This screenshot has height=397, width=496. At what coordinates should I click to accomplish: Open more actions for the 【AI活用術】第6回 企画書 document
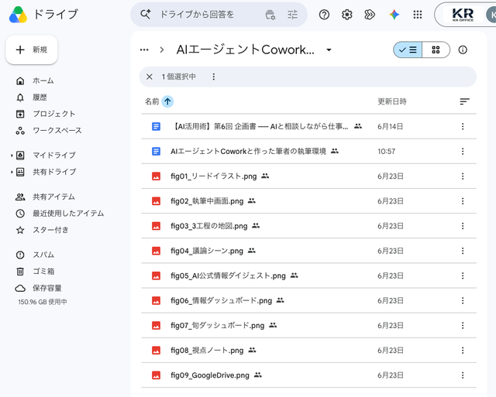pyautogui.click(x=463, y=127)
